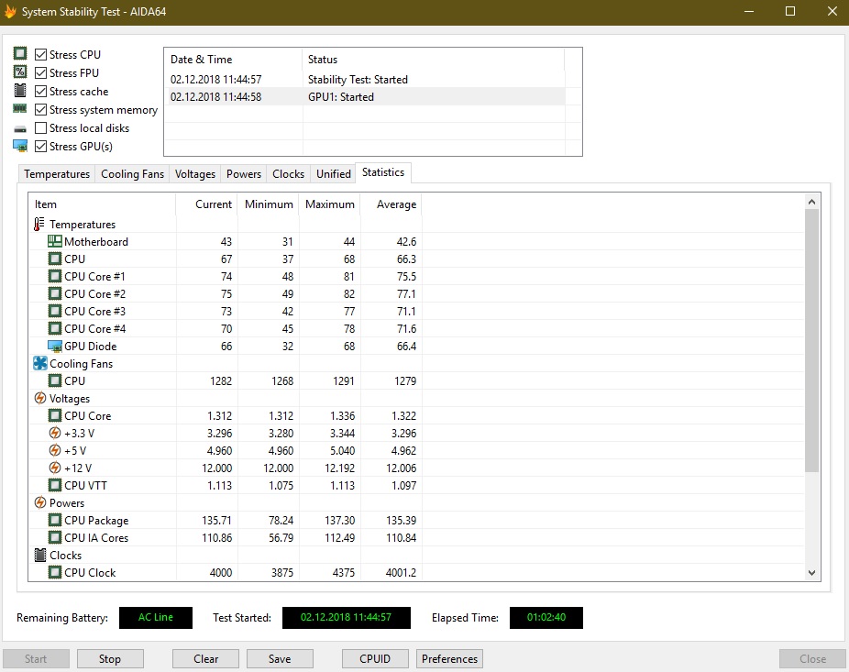Click the Elapsed Time 01:02:40 display
The width and height of the screenshot is (849, 672).
[546, 617]
